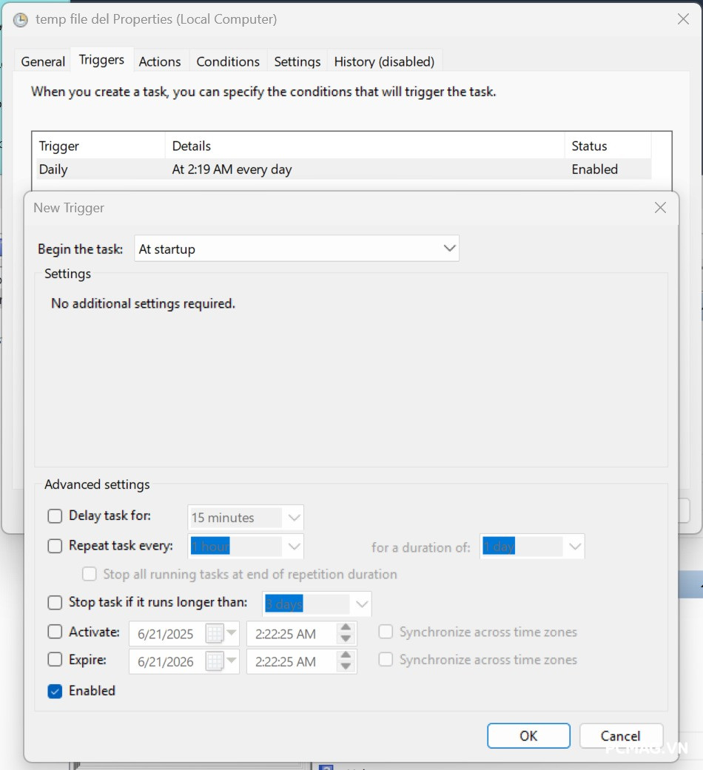Check the Repeat task every option
This screenshot has height=770, width=703.
tap(54, 545)
